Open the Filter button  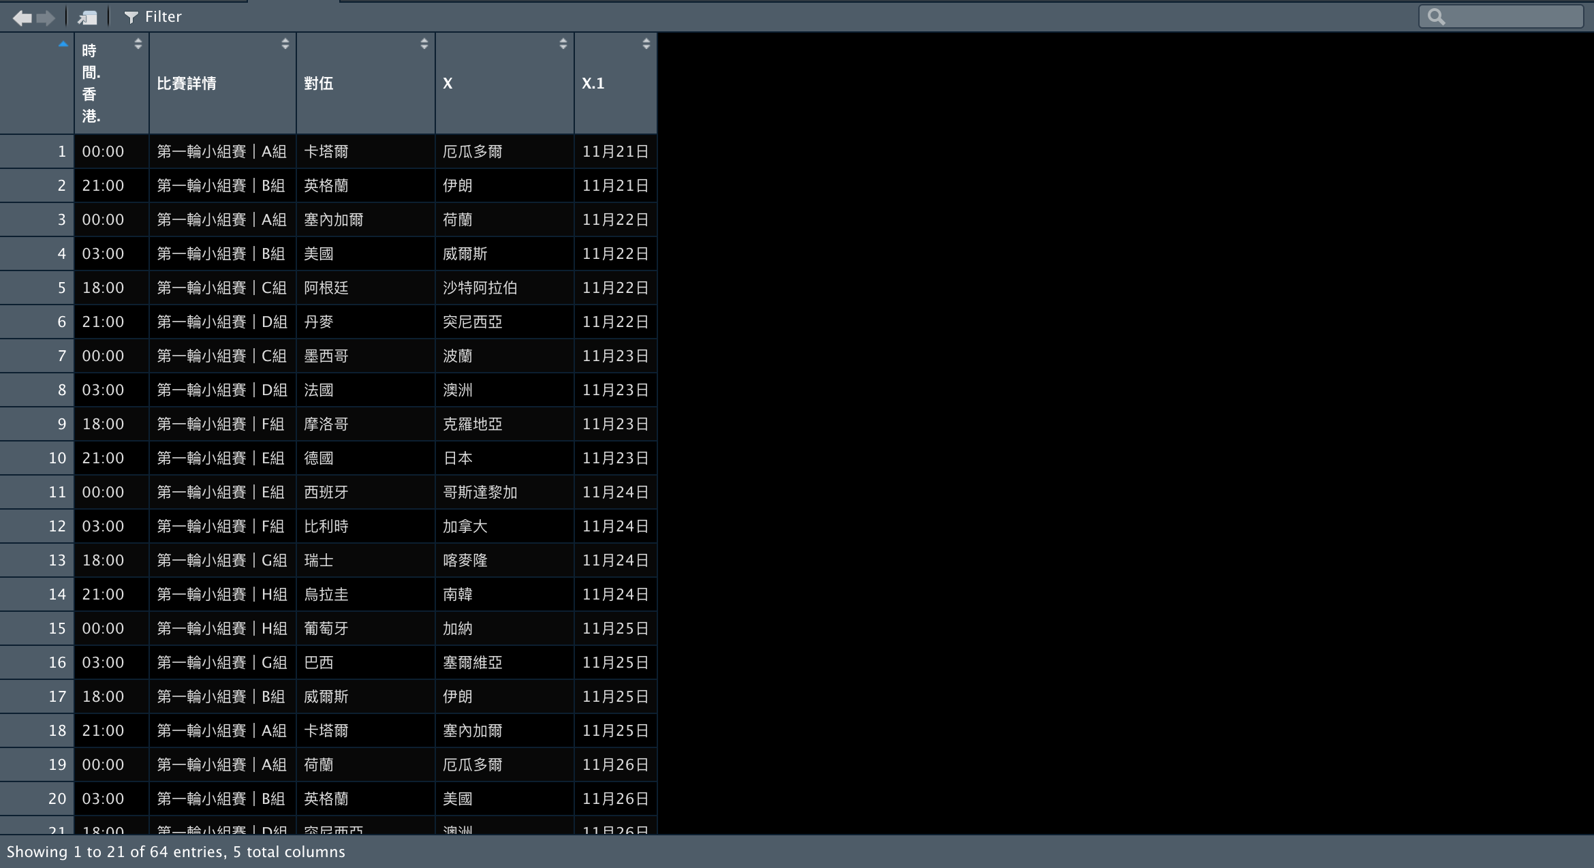click(153, 17)
